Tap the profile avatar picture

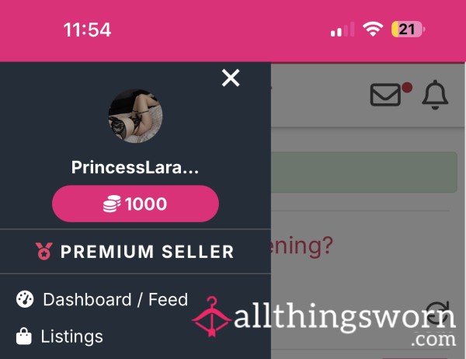pos(135,116)
